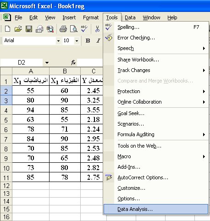Select cell containing 71
Screen dimensions: 210x221
tap(65, 129)
